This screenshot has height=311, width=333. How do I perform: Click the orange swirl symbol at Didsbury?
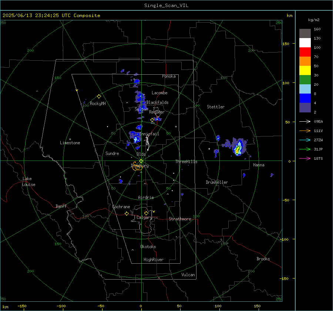(137, 166)
